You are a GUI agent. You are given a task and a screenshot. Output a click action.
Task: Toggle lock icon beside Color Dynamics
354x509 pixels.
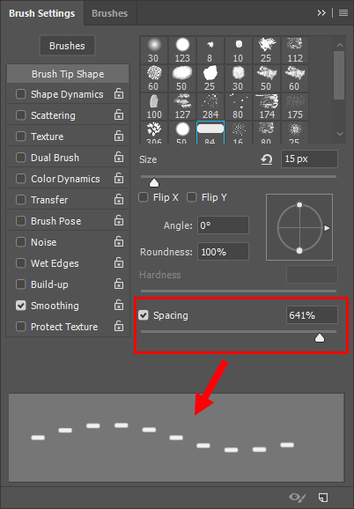[119, 178]
